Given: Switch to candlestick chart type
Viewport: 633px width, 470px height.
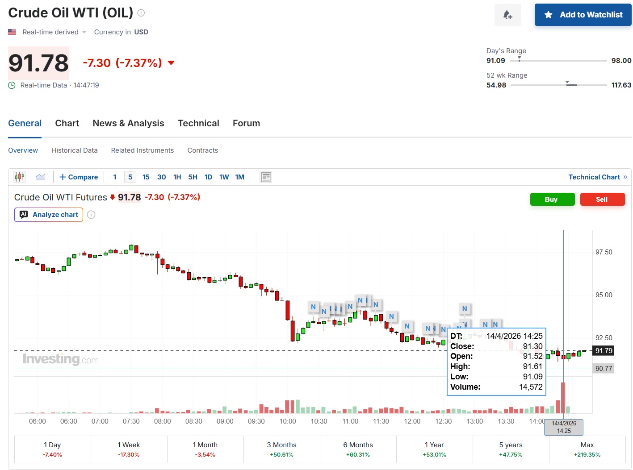Looking at the screenshot, I should (20, 177).
